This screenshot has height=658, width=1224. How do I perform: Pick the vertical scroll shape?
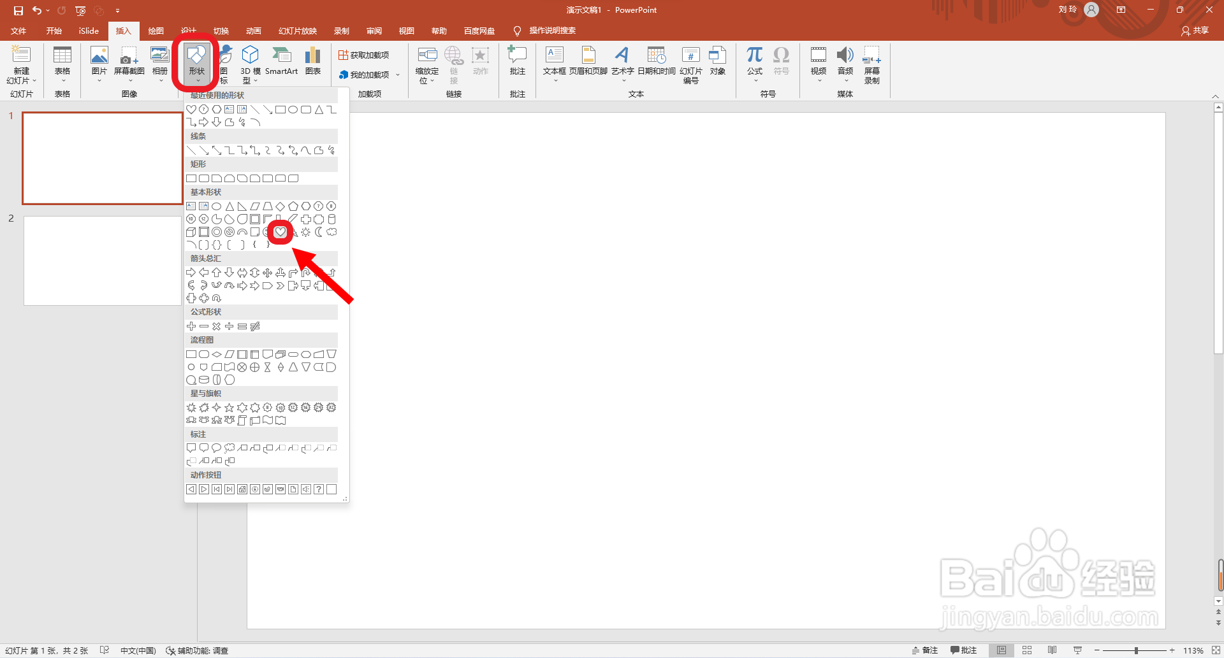pyautogui.click(x=242, y=420)
